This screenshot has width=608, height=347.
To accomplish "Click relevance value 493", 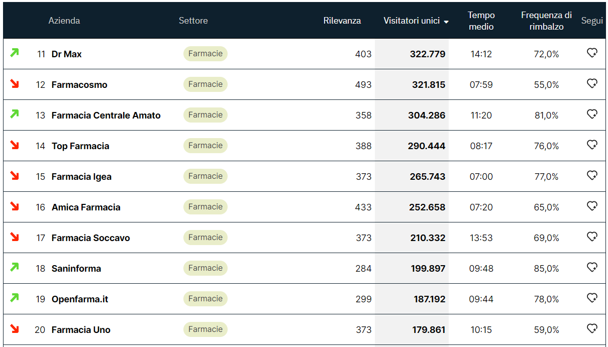I will click(363, 85).
